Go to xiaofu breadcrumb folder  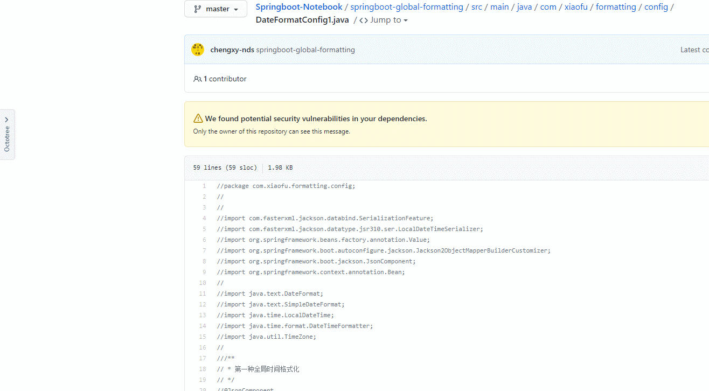pos(576,7)
